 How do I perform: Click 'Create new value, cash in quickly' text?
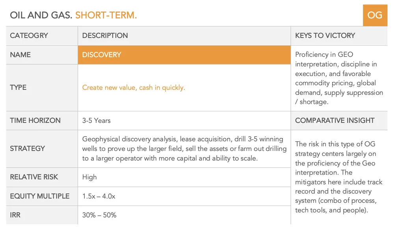pyautogui.click(x=134, y=87)
